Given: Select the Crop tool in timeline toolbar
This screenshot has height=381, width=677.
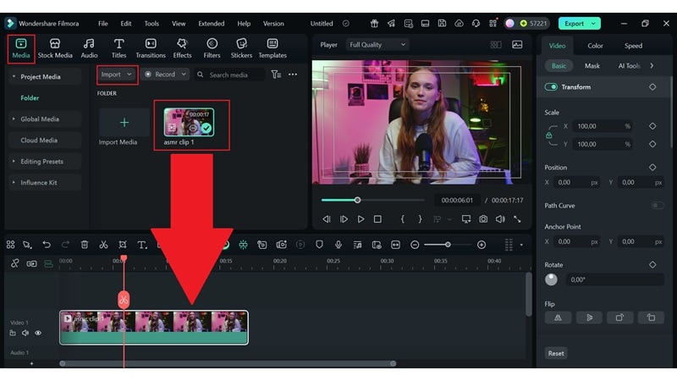Looking at the screenshot, I should pos(123,245).
